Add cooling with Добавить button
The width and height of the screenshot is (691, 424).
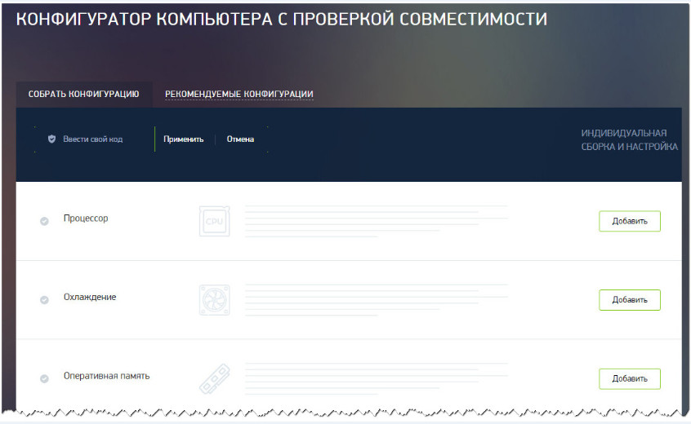coord(629,300)
